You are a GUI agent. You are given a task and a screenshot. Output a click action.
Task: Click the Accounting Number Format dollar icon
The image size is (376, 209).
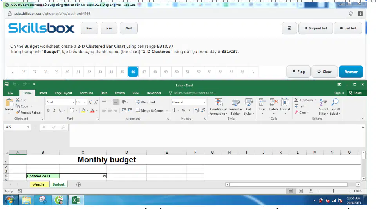[x=175, y=110]
